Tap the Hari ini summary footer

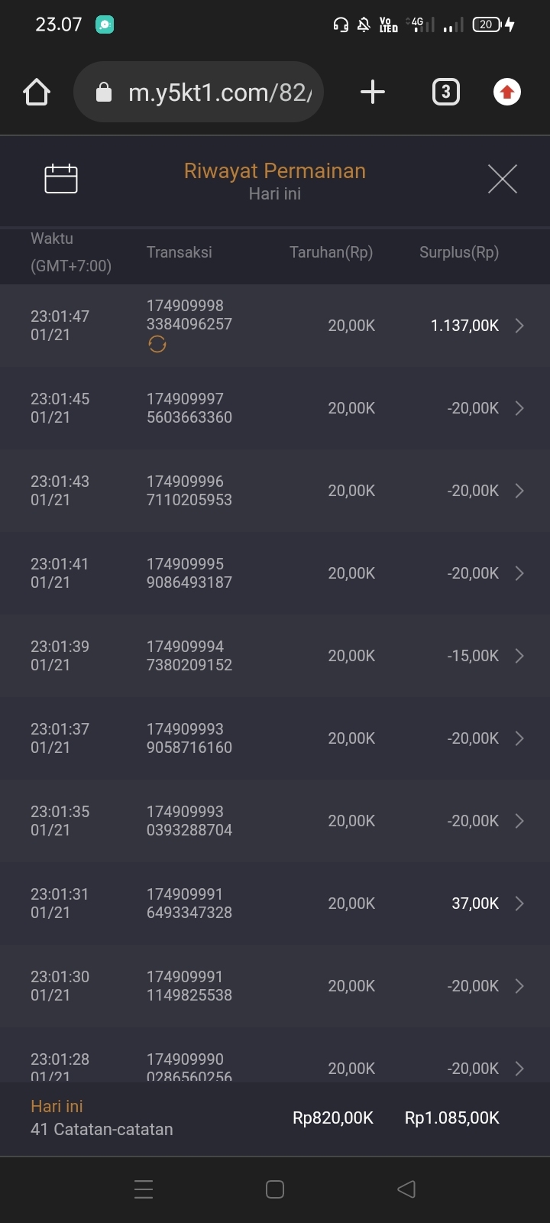(x=102, y=1118)
